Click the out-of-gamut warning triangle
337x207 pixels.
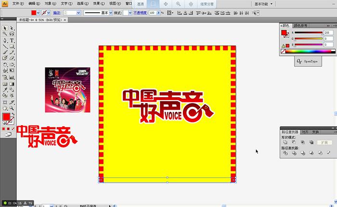coord(283,46)
